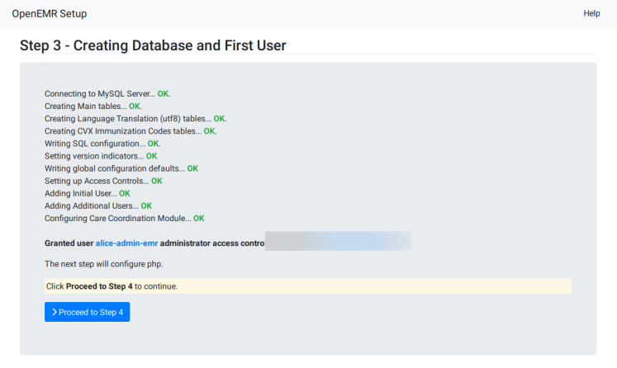
Task: Click the Writing SQL configuration status line
Action: (x=102, y=144)
